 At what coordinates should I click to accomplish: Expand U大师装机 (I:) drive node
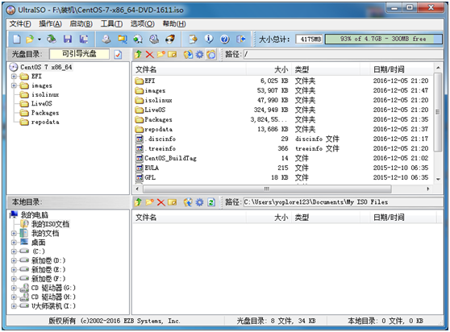(x=14, y=306)
